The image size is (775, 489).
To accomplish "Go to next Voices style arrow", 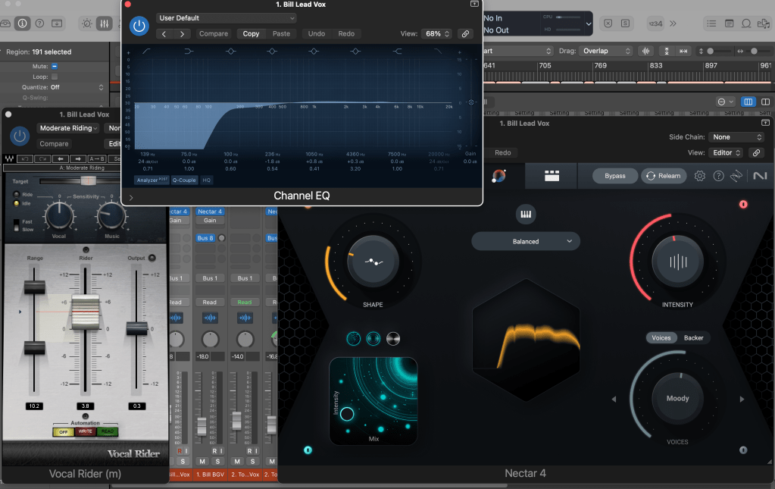I will click(x=741, y=399).
